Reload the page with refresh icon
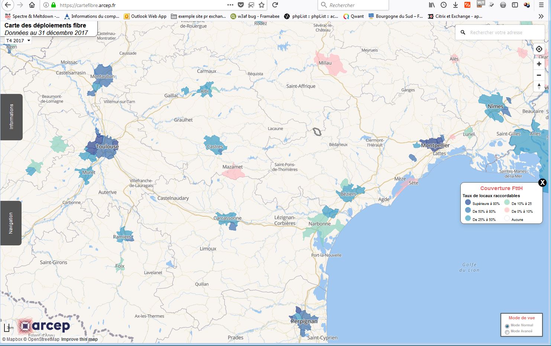The image size is (551, 346). (275, 5)
